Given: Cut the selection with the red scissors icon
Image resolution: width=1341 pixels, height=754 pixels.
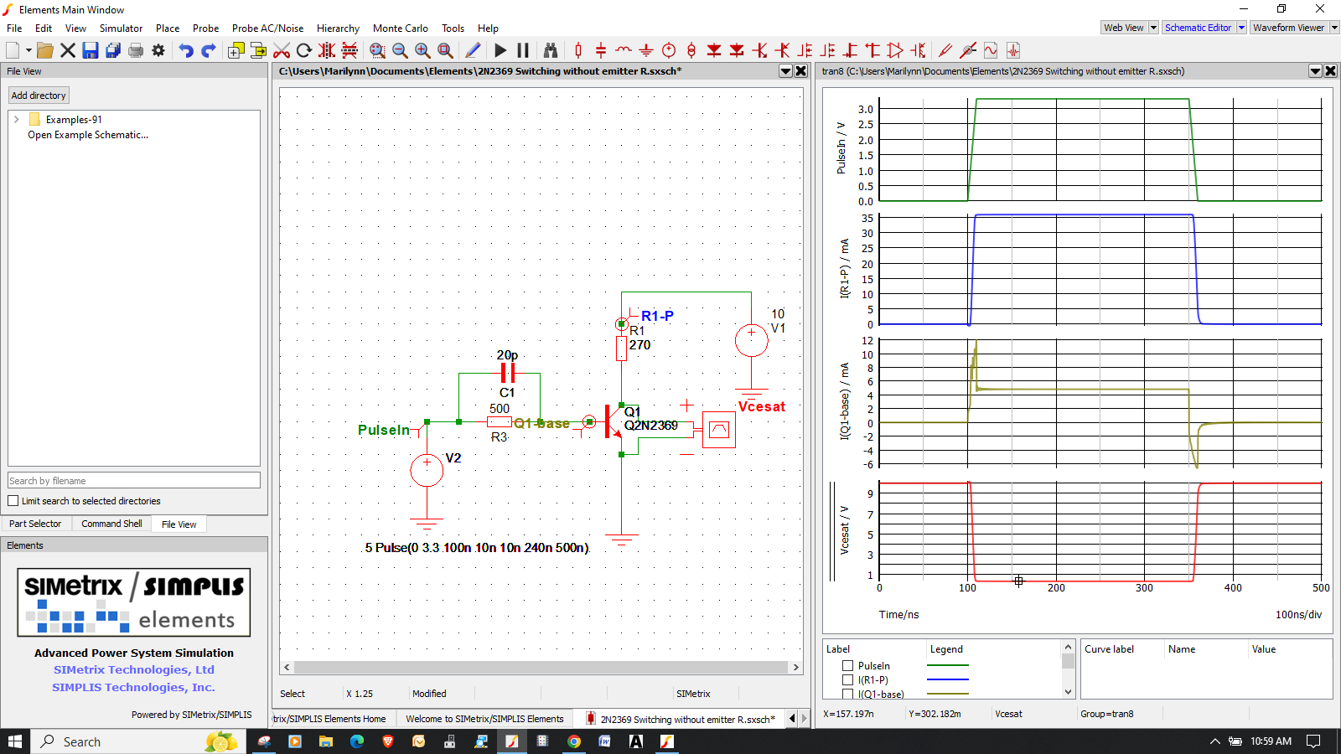Looking at the screenshot, I should [282, 50].
